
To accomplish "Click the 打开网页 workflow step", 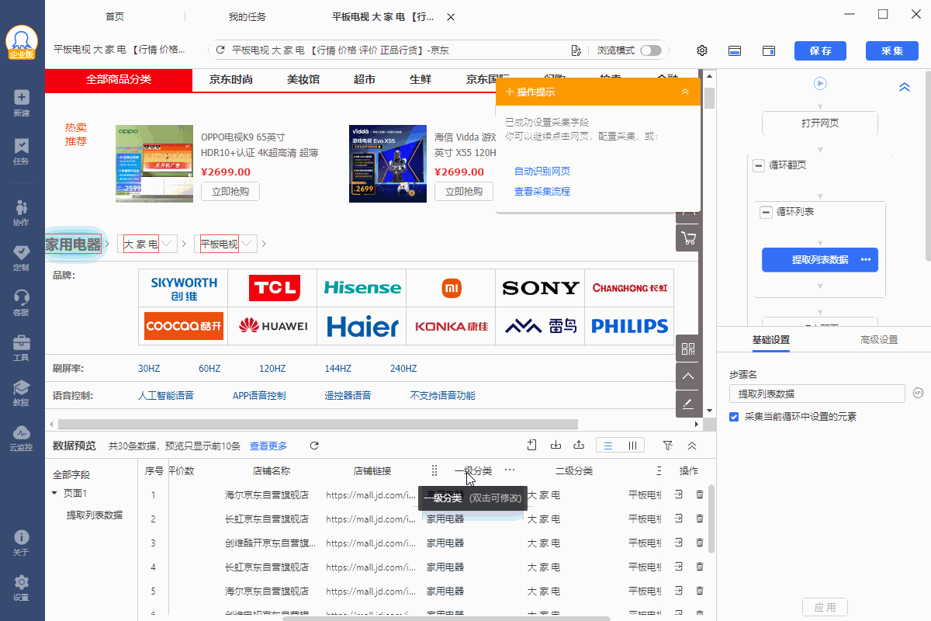I will click(x=820, y=123).
